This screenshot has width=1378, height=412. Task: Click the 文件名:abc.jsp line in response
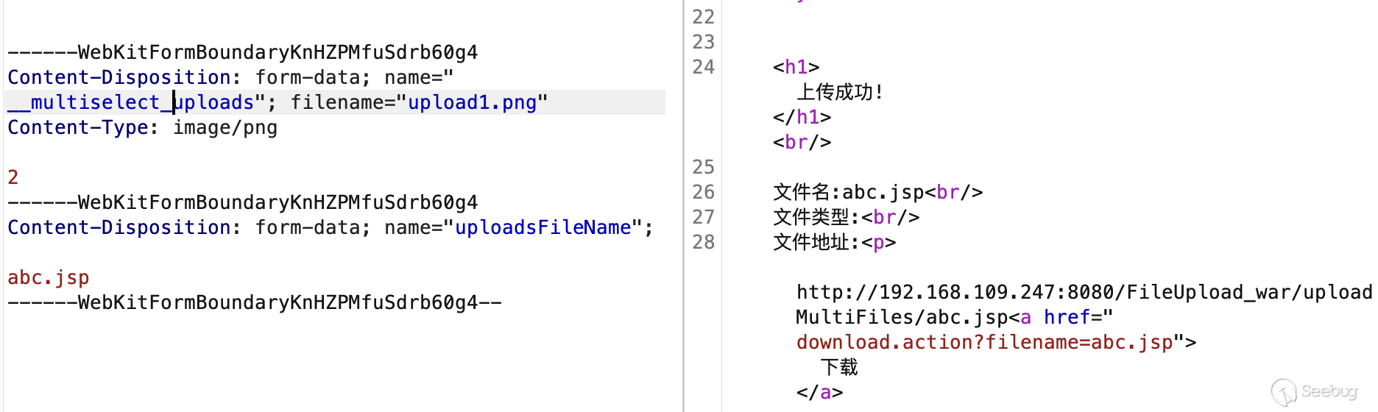[x=878, y=192]
